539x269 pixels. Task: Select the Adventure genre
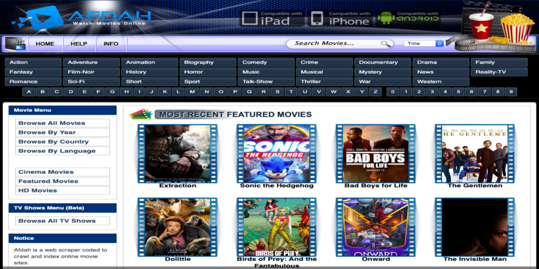(92, 62)
